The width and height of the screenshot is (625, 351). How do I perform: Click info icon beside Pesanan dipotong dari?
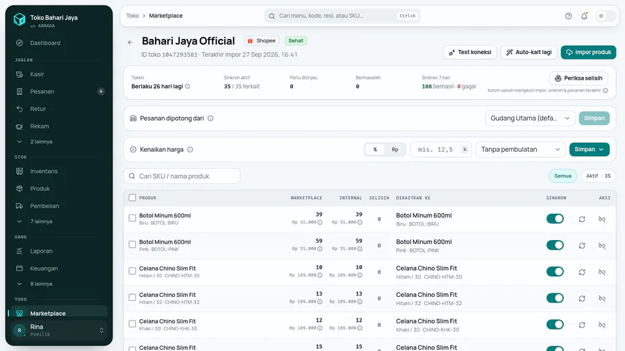[210, 118]
